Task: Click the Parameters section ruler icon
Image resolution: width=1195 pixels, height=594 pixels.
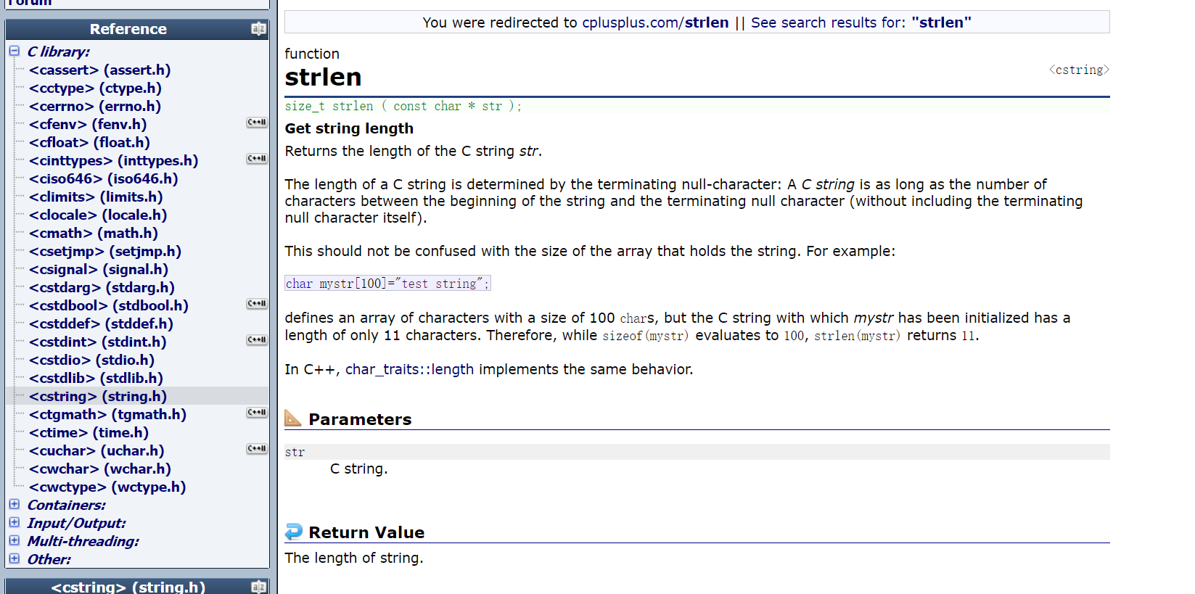Action: [293, 418]
